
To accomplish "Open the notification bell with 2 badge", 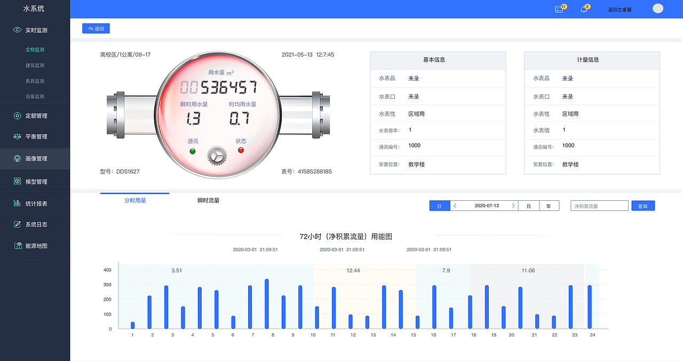I will [583, 9].
